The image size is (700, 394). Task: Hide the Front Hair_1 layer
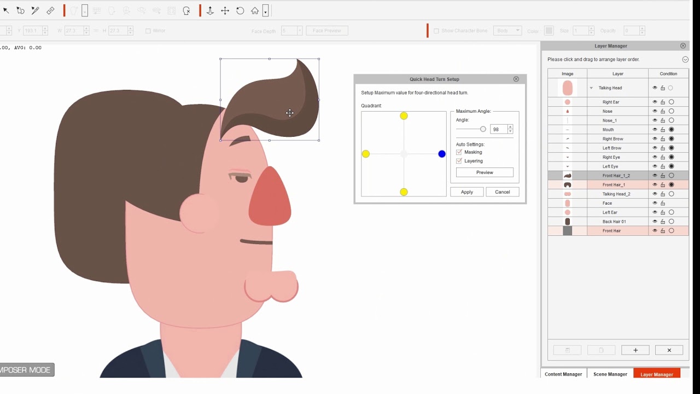(655, 185)
